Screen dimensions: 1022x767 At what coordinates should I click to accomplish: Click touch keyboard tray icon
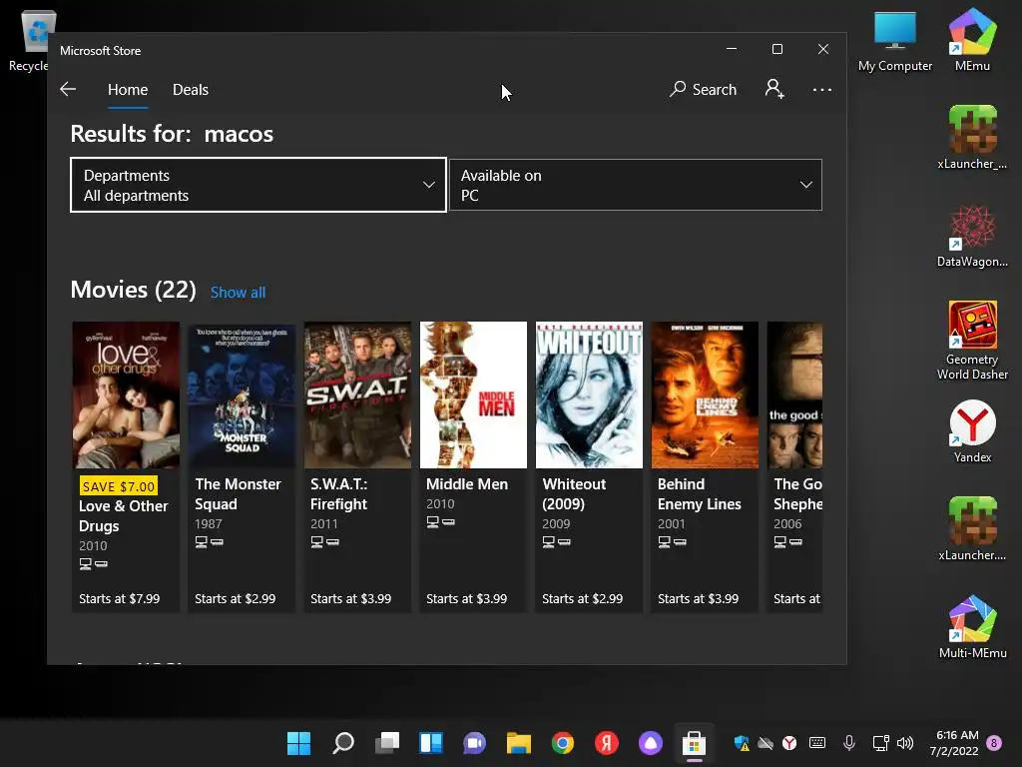[x=817, y=743]
